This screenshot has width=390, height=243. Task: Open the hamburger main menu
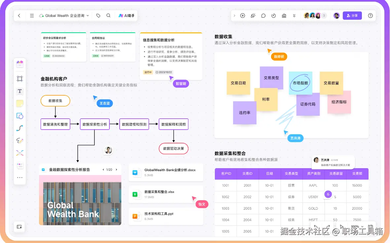point(32,15)
